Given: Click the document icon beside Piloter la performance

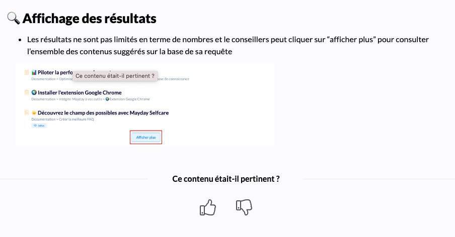Looking at the screenshot, I should (x=27, y=72).
